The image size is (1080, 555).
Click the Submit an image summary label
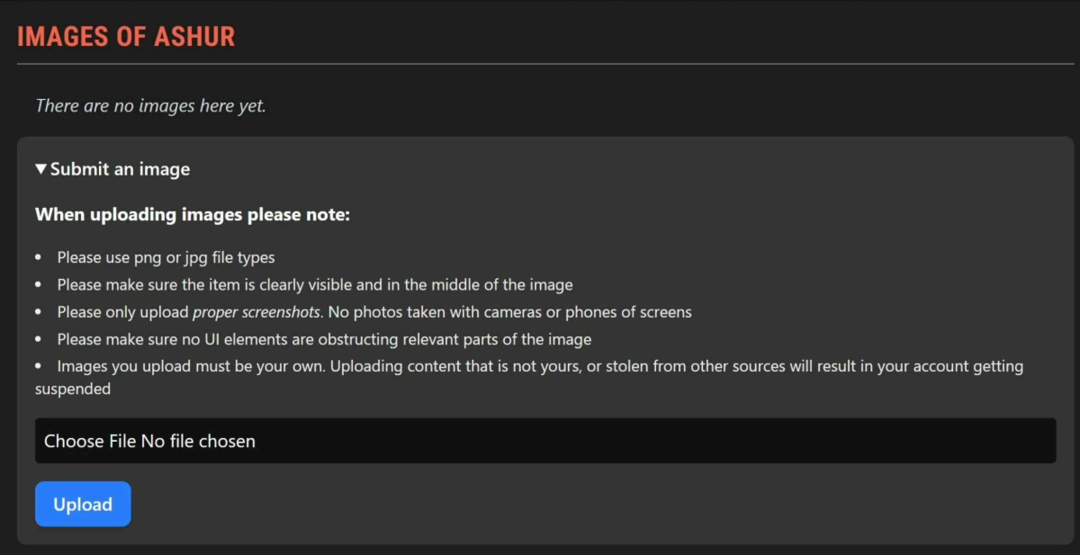tap(120, 169)
